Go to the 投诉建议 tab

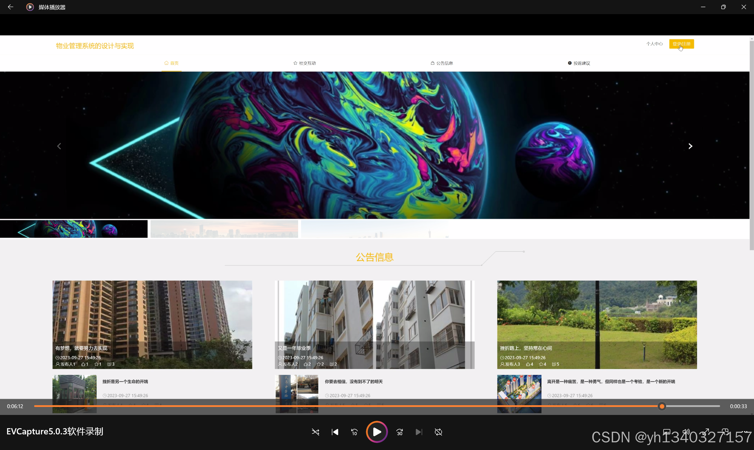[579, 63]
